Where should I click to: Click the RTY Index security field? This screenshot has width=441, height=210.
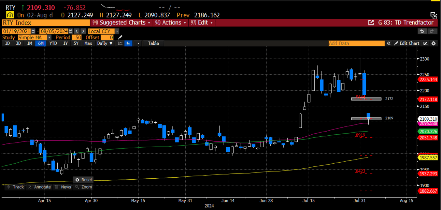[45, 23]
